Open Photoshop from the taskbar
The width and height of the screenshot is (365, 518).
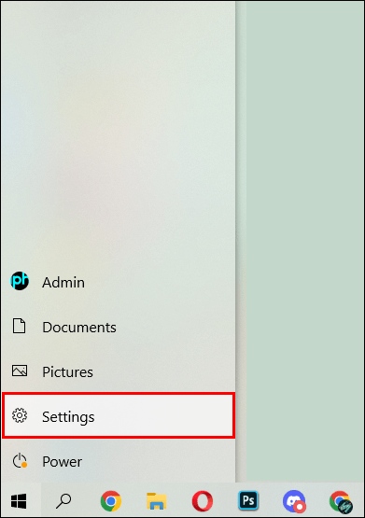coord(248,501)
